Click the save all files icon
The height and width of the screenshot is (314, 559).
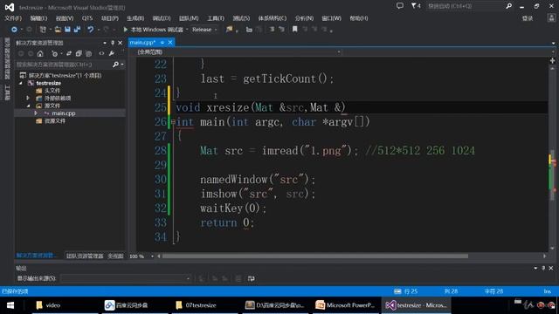click(x=78, y=30)
